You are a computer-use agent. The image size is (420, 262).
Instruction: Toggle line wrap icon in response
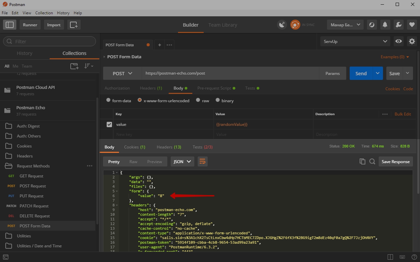click(x=202, y=161)
